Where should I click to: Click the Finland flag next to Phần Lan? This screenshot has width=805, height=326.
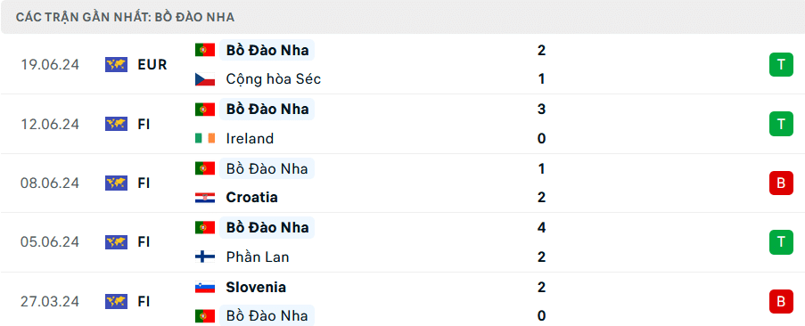tap(205, 257)
